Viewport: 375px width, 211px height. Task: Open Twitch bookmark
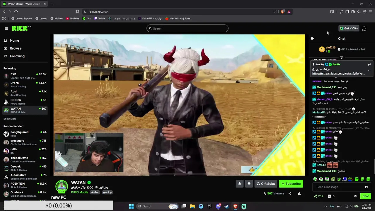99,18
